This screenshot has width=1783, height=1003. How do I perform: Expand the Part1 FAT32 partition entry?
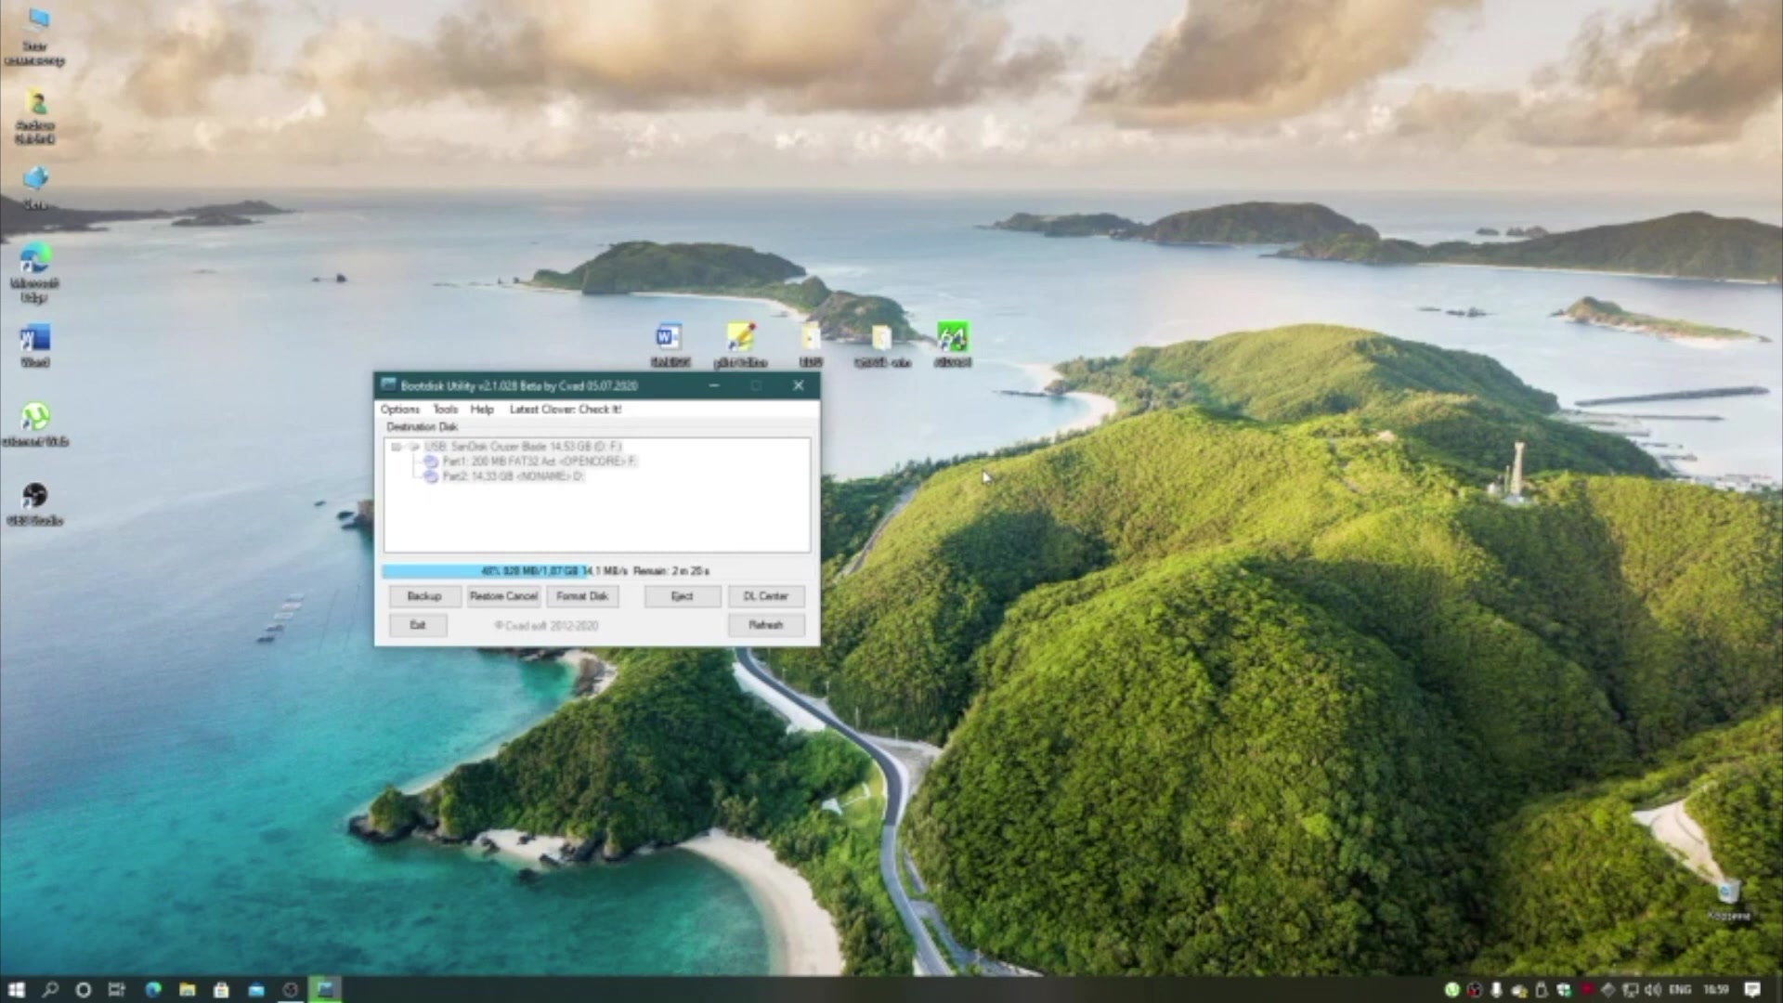point(416,461)
